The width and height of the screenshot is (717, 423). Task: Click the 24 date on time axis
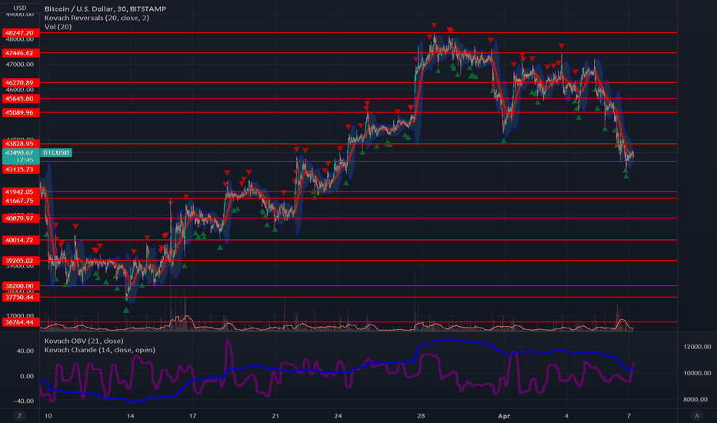click(338, 415)
